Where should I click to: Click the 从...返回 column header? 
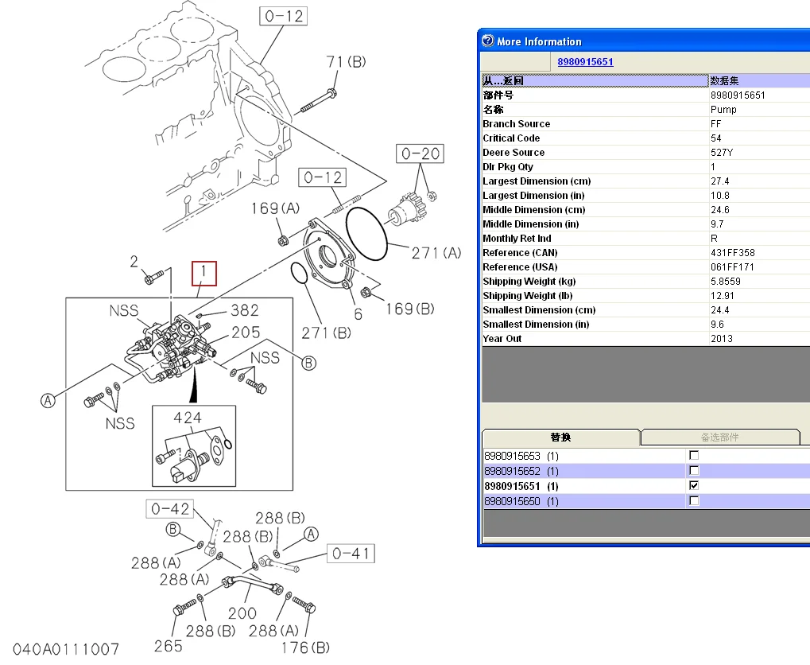[x=595, y=81]
